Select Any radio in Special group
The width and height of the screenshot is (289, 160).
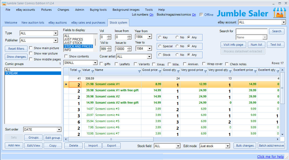[189, 46]
